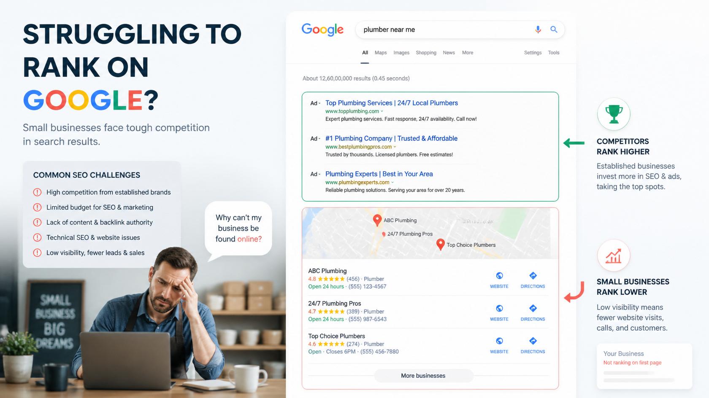Click phone number (555) 987-6543

click(x=368, y=319)
